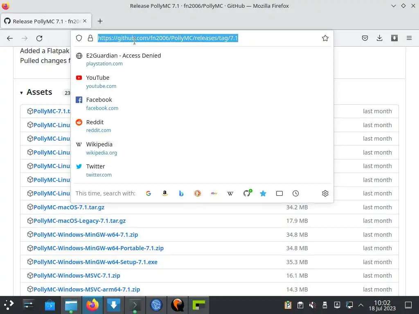This screenshot has width=419, height=314.
Task: Open the clock showing 10:02
Action: pyautogui.click(x=382, y=305)
